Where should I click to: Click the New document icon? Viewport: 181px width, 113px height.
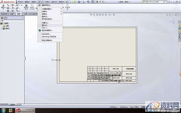pos(70,2)
